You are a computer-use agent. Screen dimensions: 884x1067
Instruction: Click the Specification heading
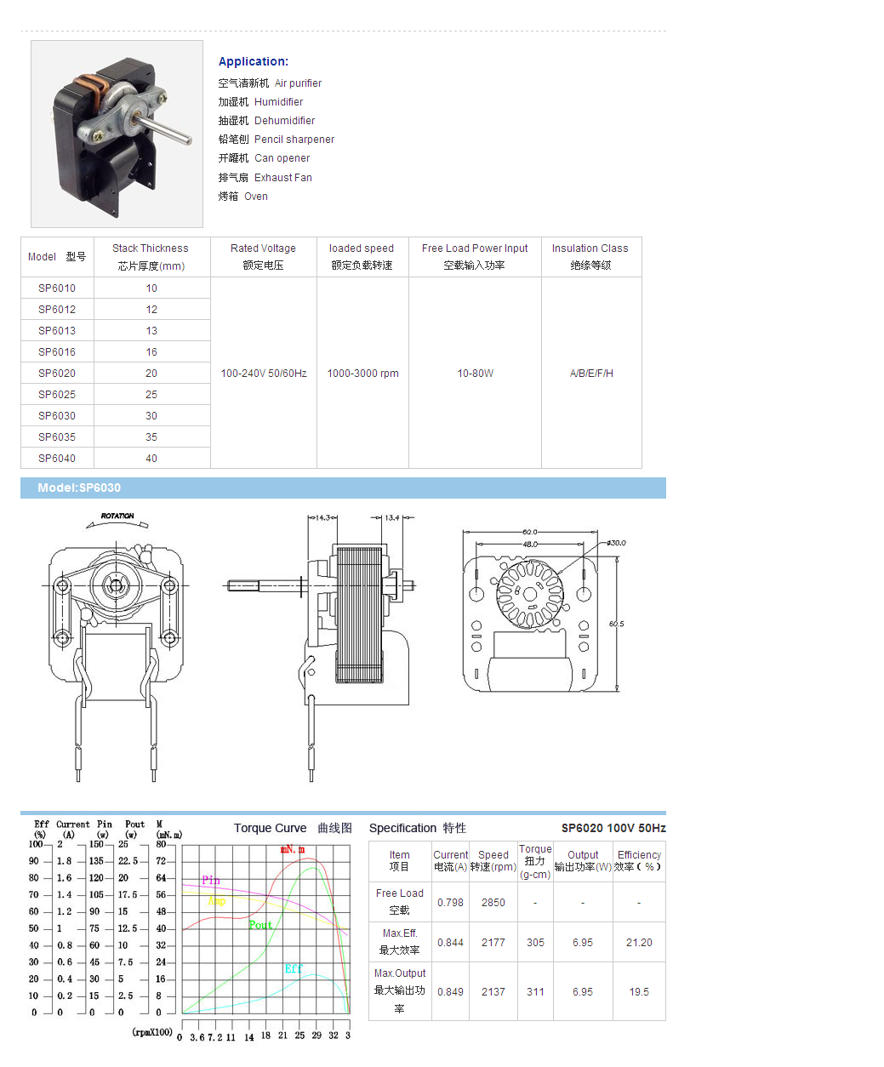pos(418,828)
